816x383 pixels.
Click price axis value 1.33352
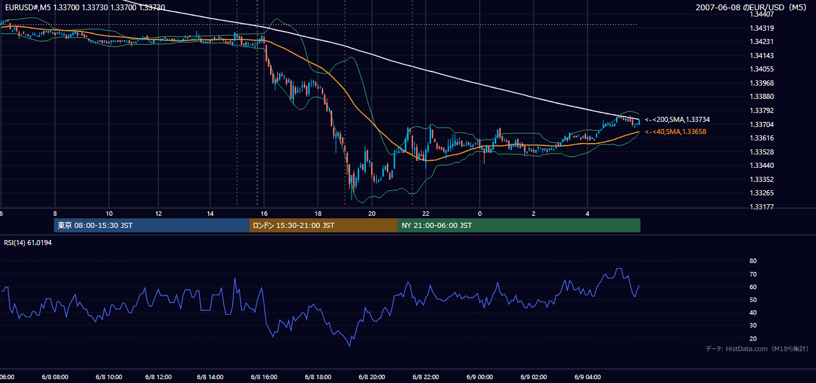point(763,179)
